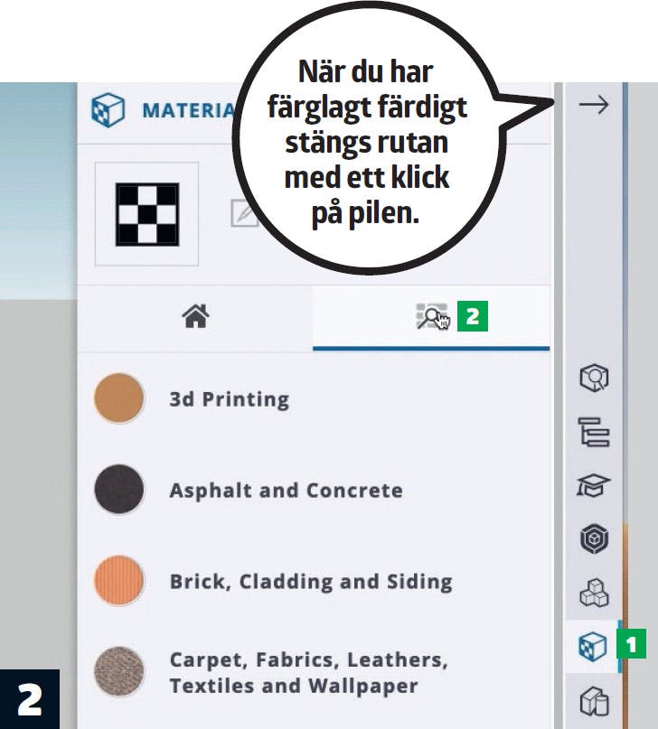
Task: Pick the dark Asphalt and Concrete swatch
Action: point(119,490)
